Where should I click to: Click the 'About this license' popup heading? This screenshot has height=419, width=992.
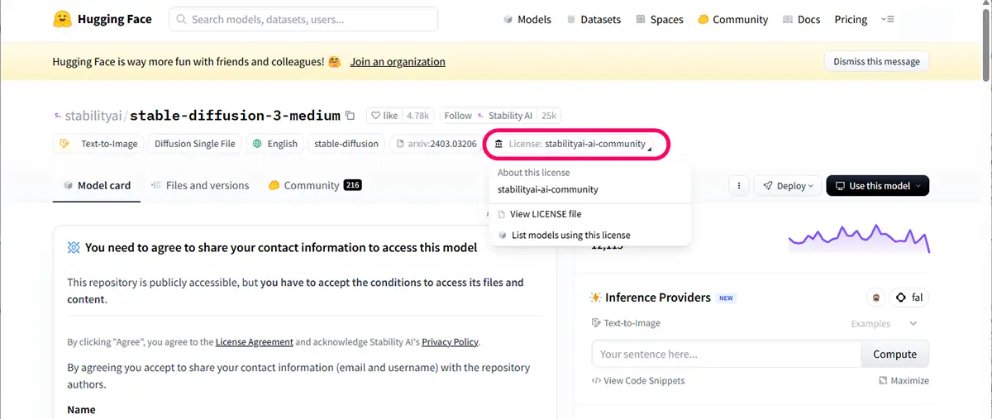[x=534, y=173]
